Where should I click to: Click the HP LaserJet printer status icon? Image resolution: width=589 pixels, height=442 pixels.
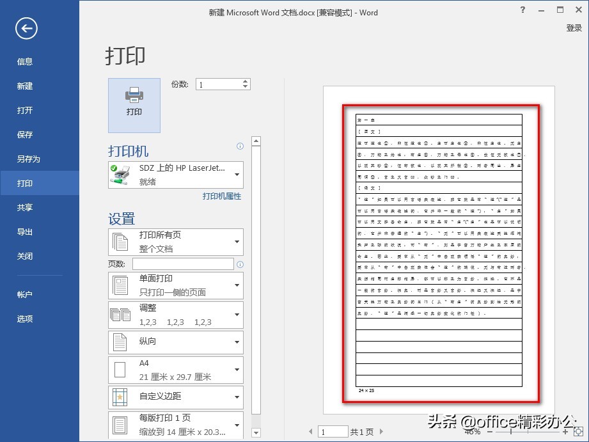pyautogui.click(x=121, y=175)
